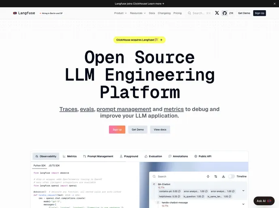Click the handle-chatbot-message span icon
This screenshot has width=279, height=208.
[158, 202]
